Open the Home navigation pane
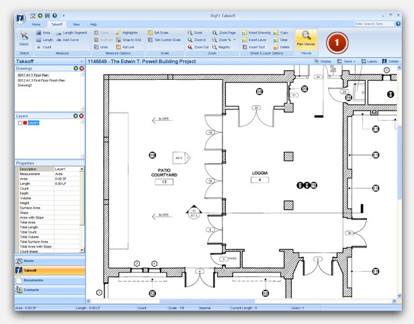The image size is (414, 324). click(50, 261)
